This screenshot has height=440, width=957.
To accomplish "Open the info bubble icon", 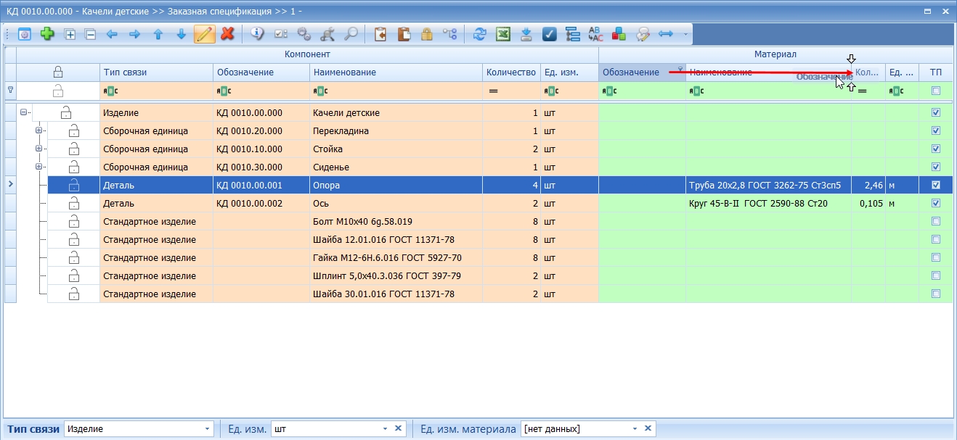I will coord(257,34).
